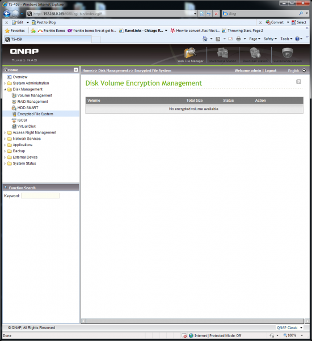Expand the Backup folder
312x341 pixels.
click(5, 151)
